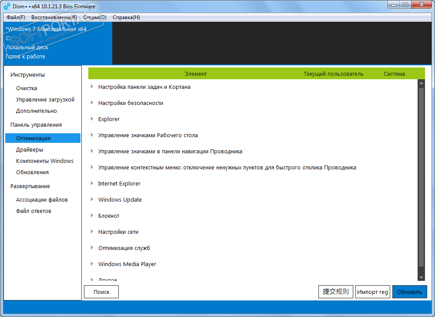The width and height of the screenshot is (435, 317).
Task: Open the Опции(O) menu
Action: click(94, 17)
